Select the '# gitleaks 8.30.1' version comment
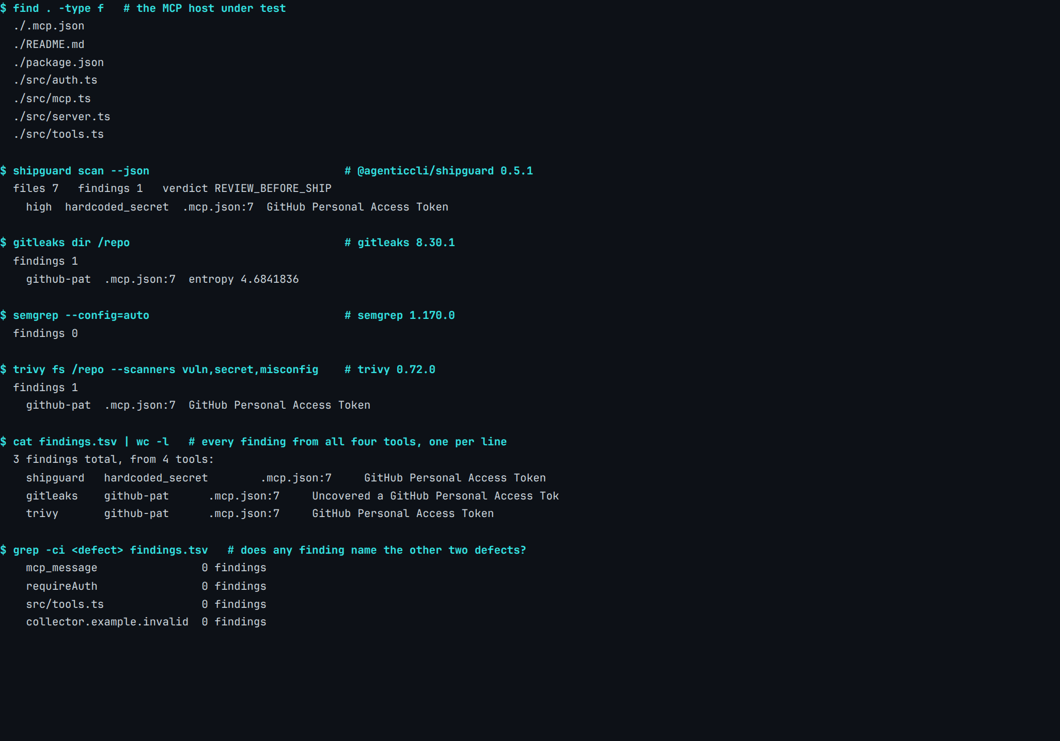Screen dimensions: 1060x741 pos(400,243)
